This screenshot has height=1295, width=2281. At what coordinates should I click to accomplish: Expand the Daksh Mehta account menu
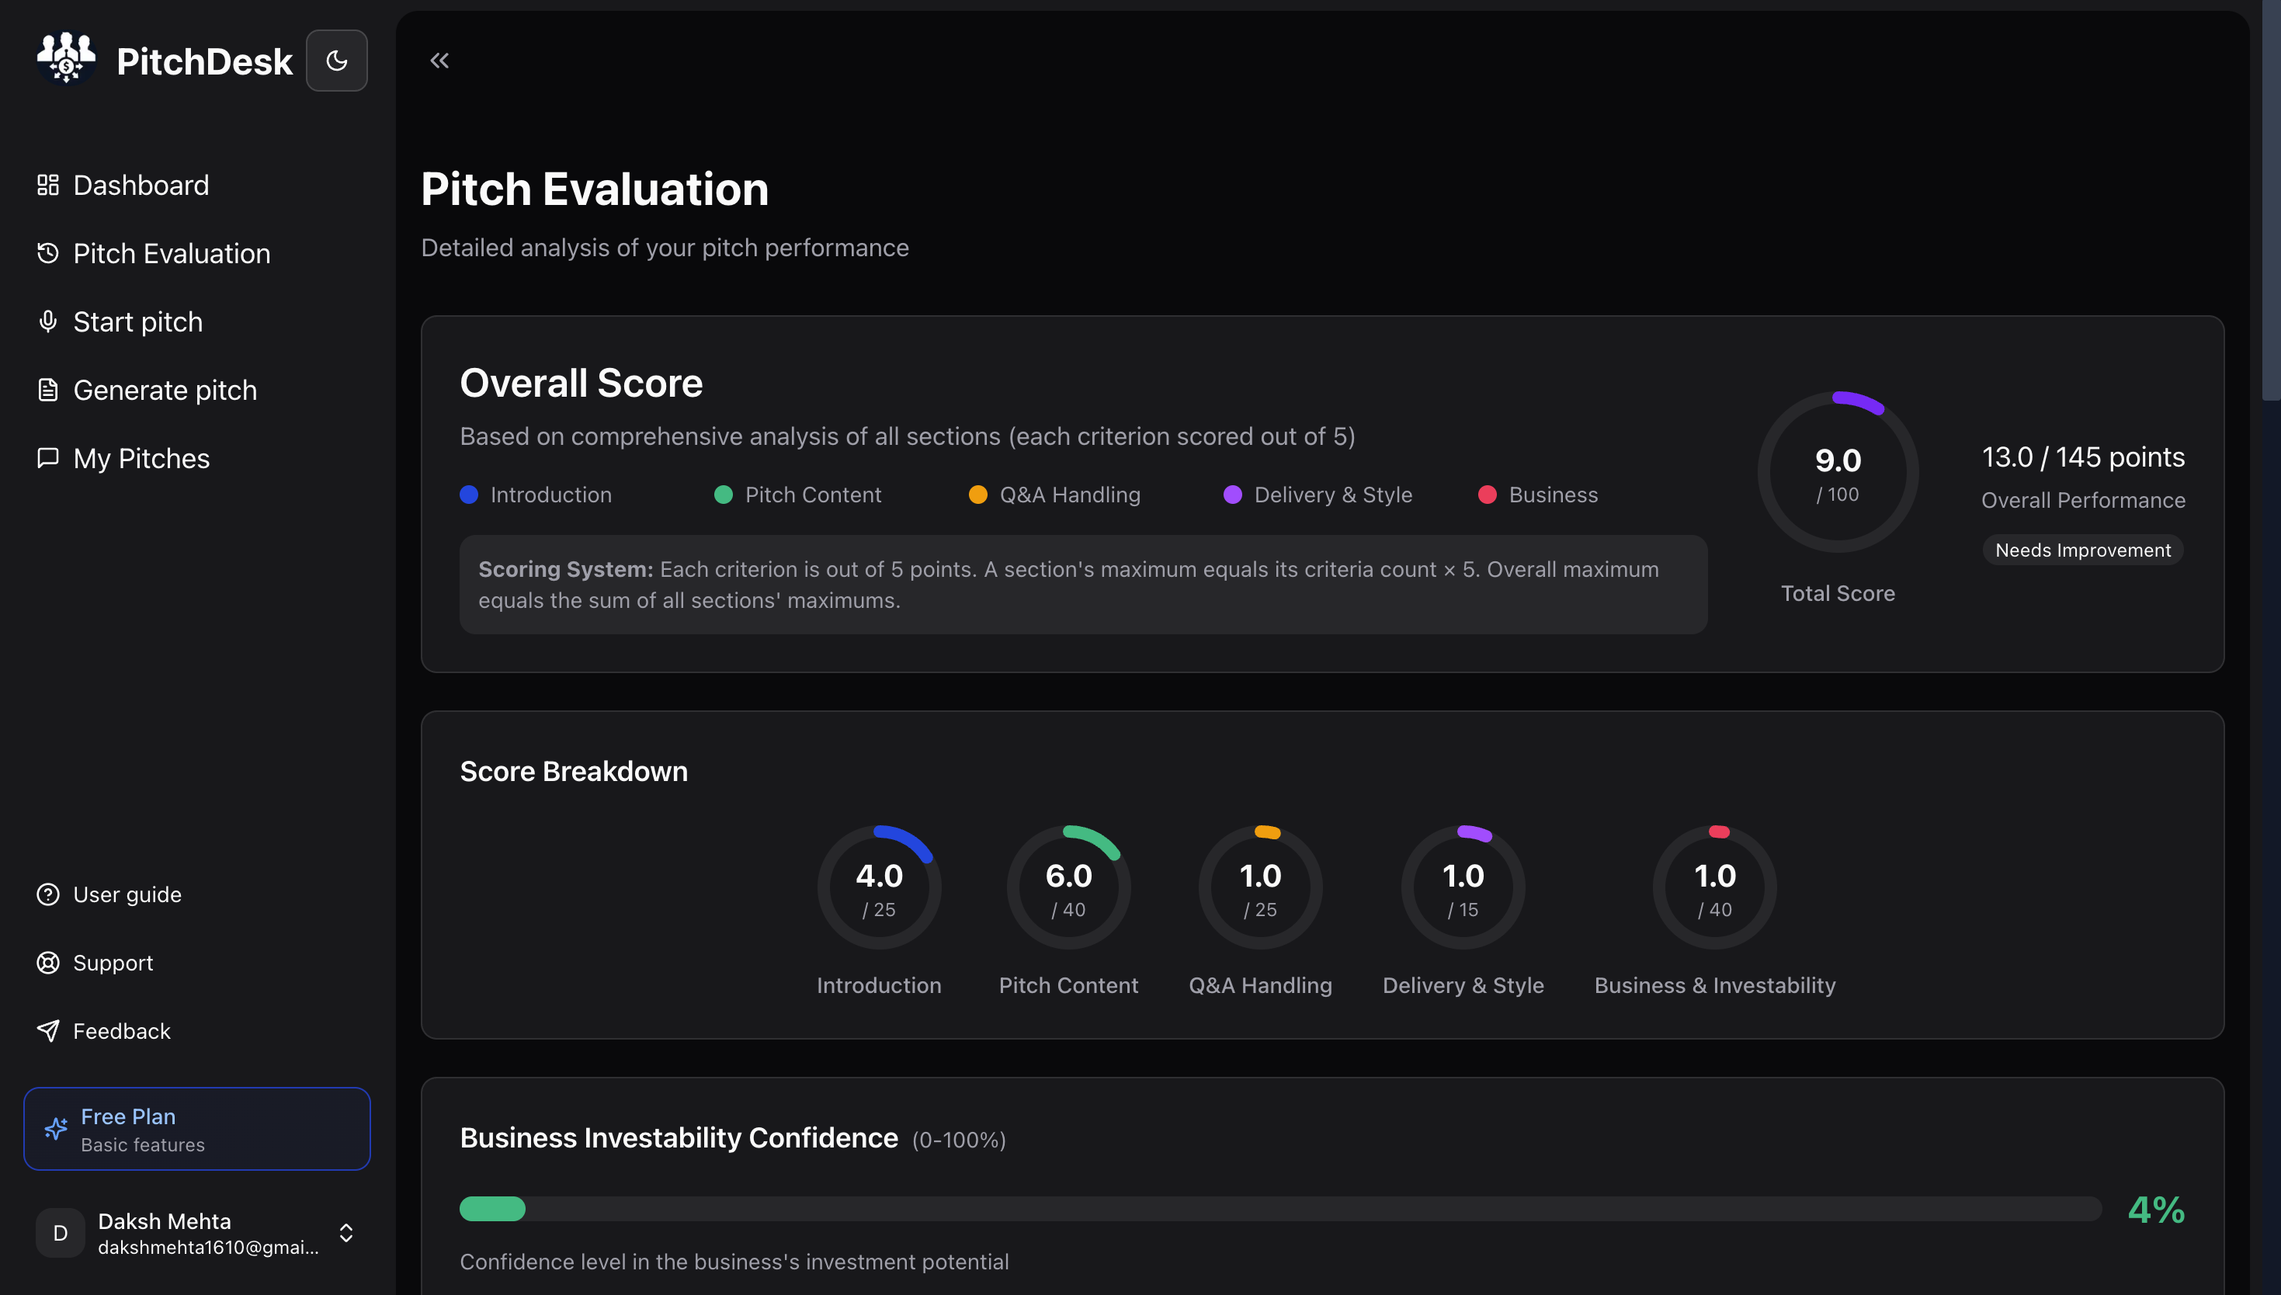tap(346, 1233)
